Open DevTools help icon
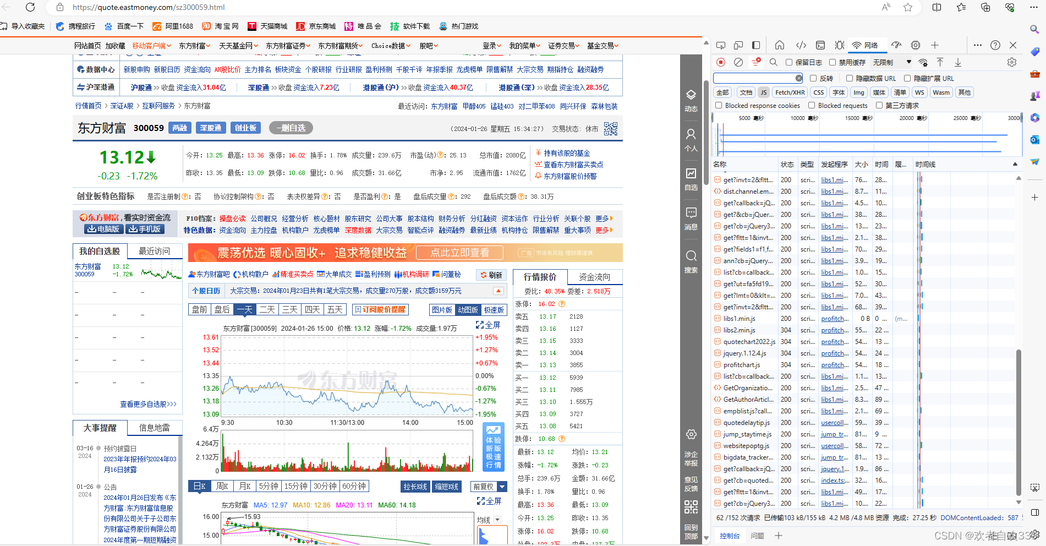 [995, 45]
